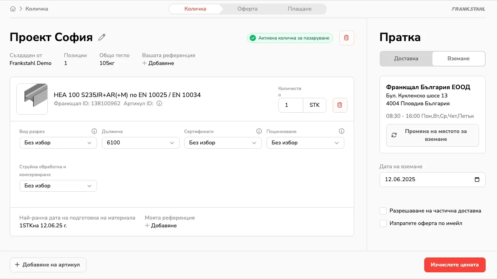Viewport: 497px width, 279px height.
Task: Click STK unit box
Action: [x=315, y=105]
